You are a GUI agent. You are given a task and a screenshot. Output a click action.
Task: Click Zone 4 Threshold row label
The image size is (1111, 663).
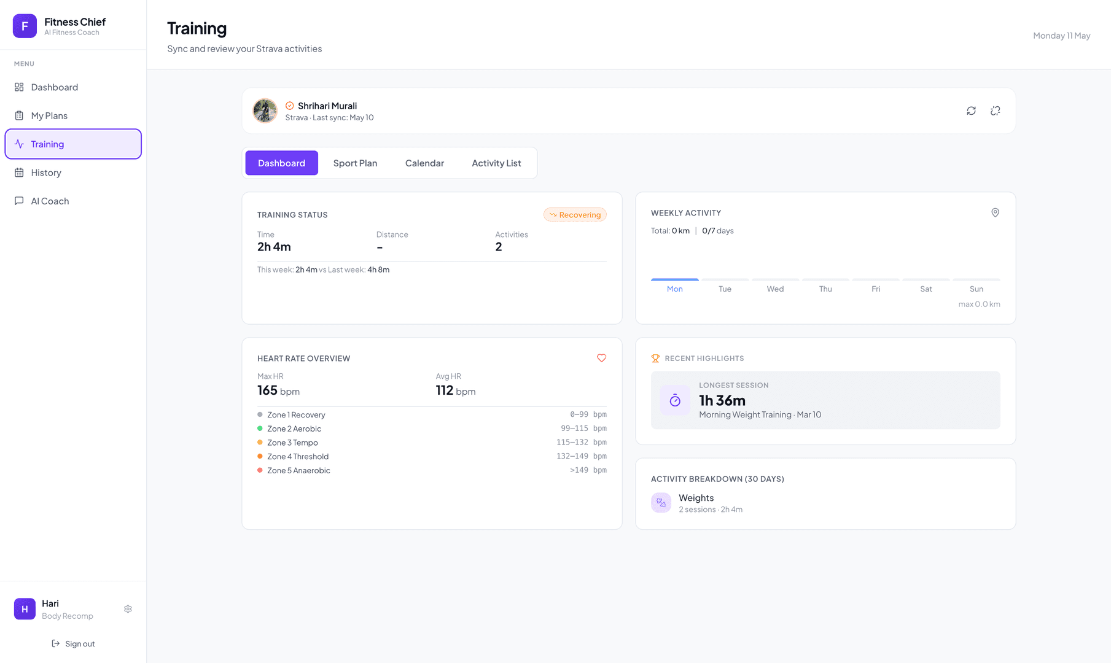[298, 457]
